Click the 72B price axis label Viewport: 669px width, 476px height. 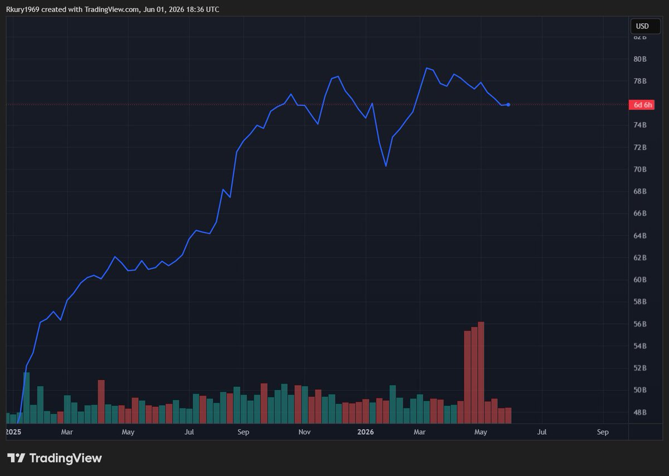pos(640,147)
